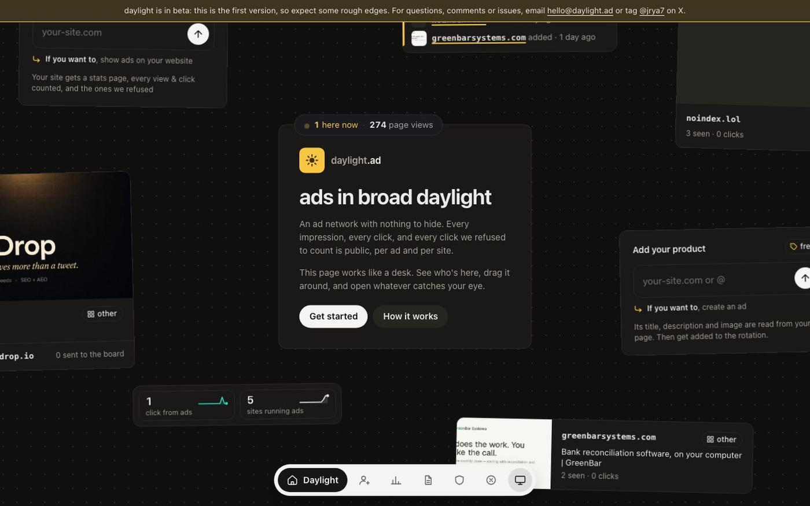Image resolution: width=810 pixels, height=506 pixels.
Task: Click the 'ads in broad daylight' headline
Action: click(395, 197)
